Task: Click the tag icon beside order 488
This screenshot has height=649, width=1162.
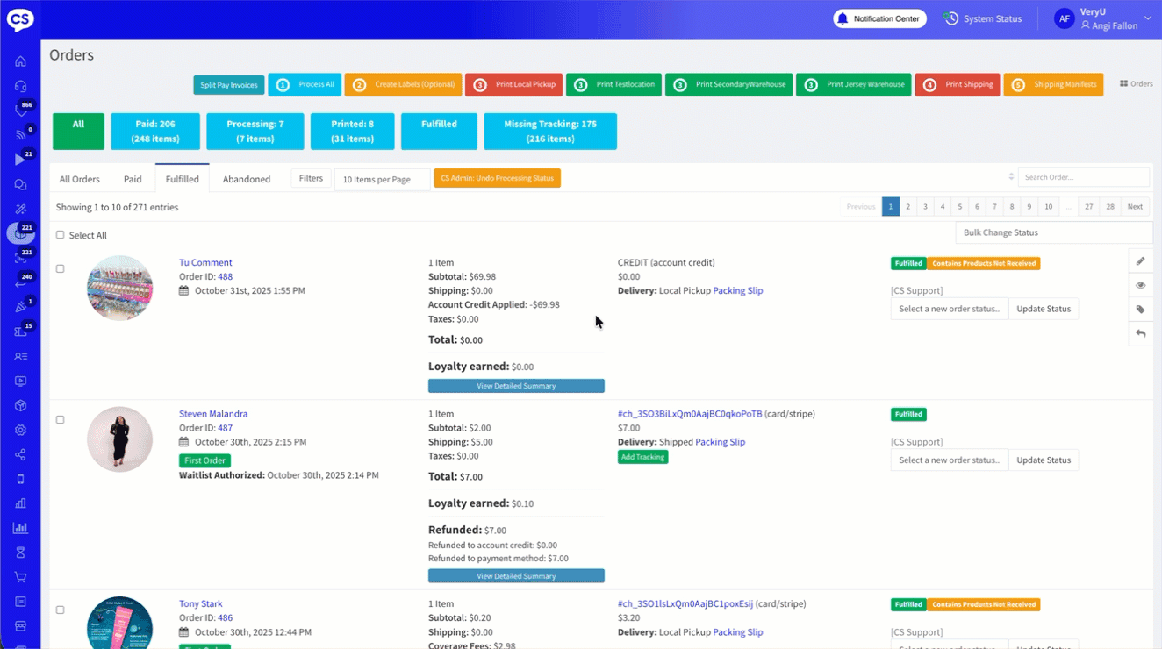Action: tap(1140, 310)
